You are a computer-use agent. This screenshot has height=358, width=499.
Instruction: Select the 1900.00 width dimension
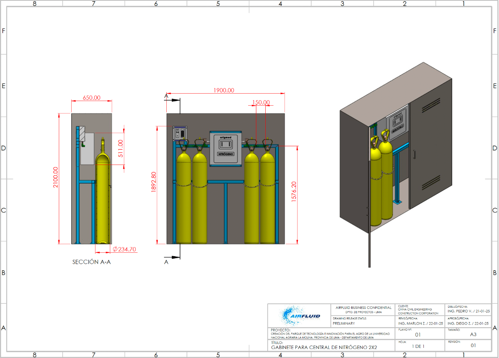tap(224, 90)
